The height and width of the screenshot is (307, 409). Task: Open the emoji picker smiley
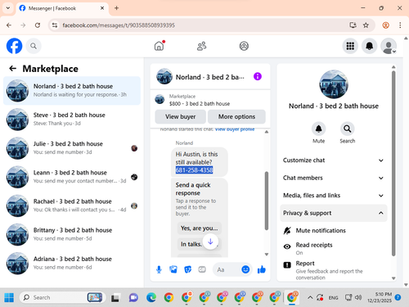point(245,269)
